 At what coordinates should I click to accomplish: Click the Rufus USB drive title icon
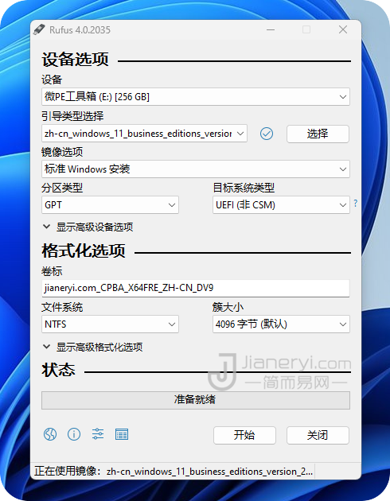point(39,29)
